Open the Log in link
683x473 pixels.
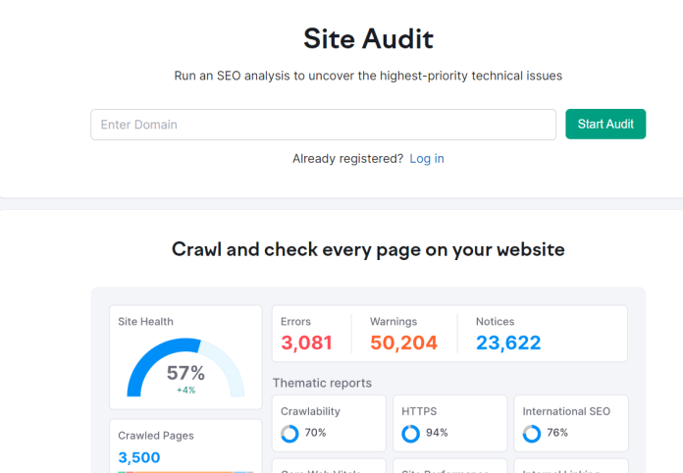[x=427, y=159]
